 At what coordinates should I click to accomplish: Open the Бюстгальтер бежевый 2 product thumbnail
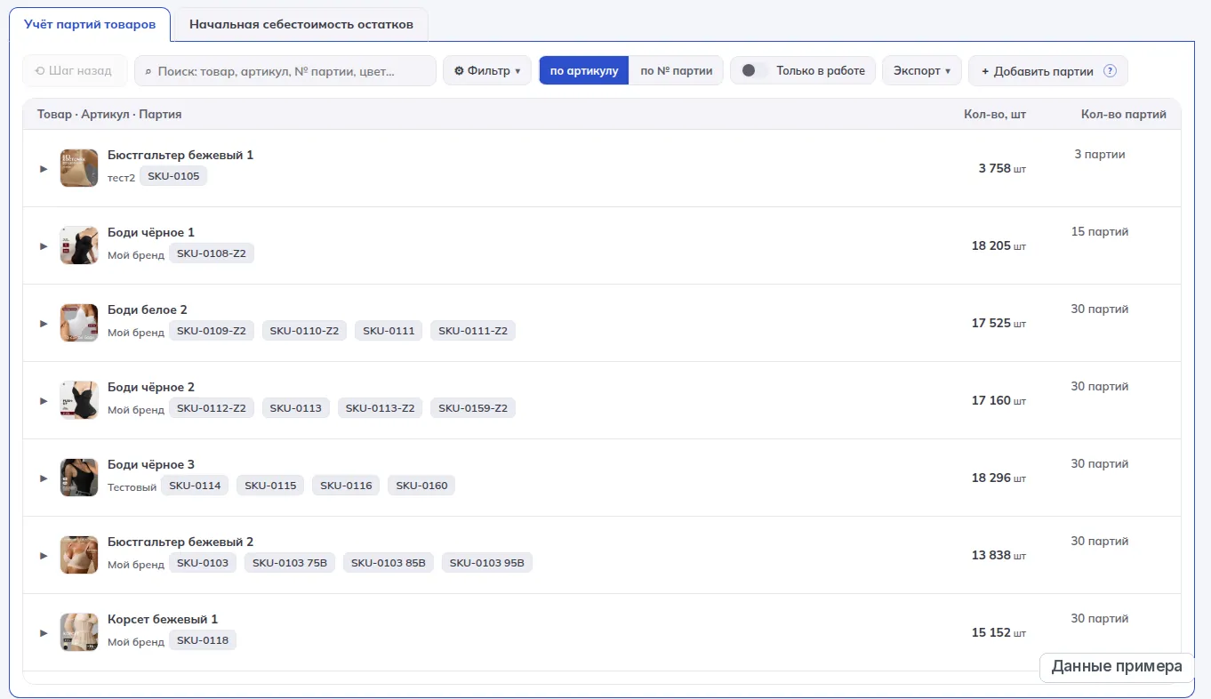[x=79, y=555]
